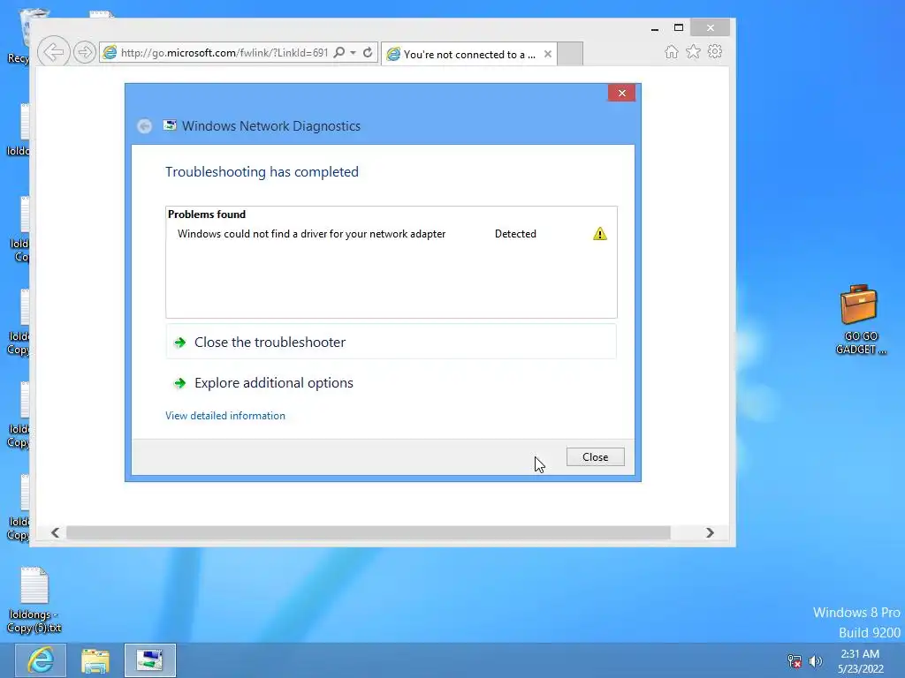Image resolution: width=905 pixels, height=678 pixels.
Task: Click horizontal scrollbar right arrow in browser
Action: pos(710,532)
